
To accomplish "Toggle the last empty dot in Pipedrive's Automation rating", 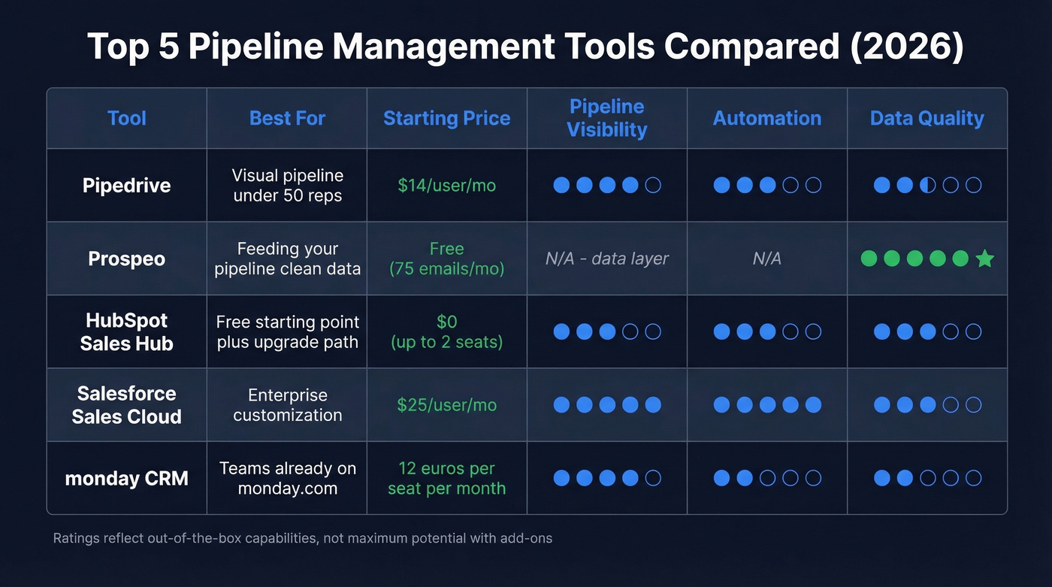I will [814, 185].
